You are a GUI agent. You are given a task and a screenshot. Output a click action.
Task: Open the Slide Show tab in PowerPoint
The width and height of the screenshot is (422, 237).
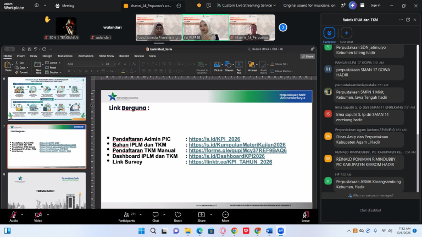(x=107, y=56)
